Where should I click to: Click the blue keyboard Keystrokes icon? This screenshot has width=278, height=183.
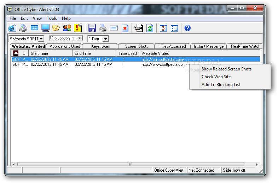coord(34,28)
